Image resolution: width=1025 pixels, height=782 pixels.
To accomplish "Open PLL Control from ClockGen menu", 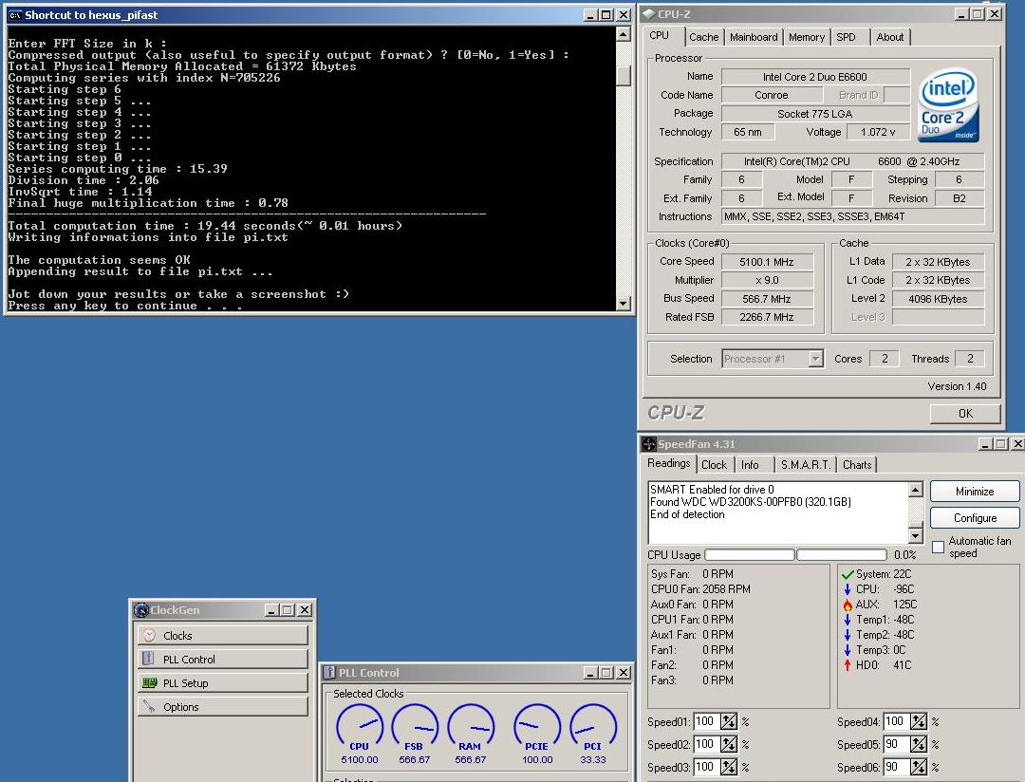I will 223,659.
